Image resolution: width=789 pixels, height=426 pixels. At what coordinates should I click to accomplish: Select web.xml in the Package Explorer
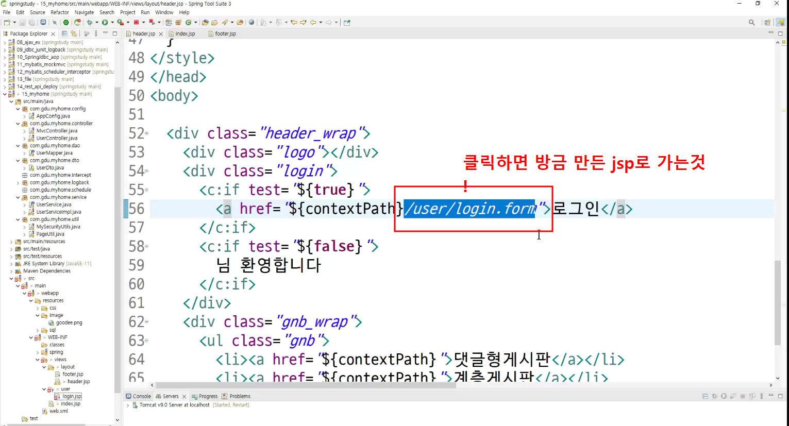tap(58, 412)
